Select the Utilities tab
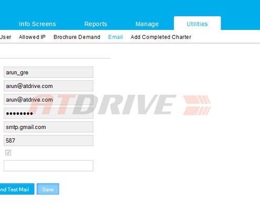This screenshot has width=260, height=210. pyautogui.click(x=197, y=24)
